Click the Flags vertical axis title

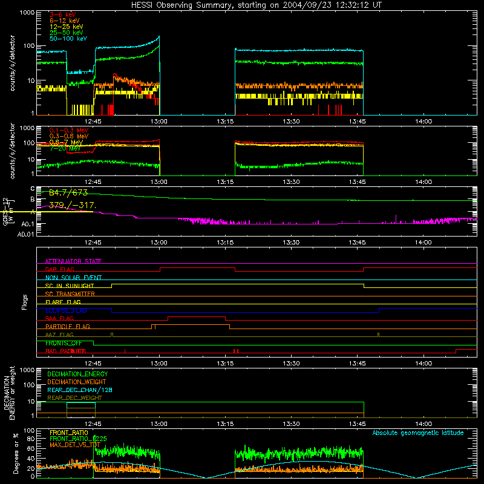25,302
